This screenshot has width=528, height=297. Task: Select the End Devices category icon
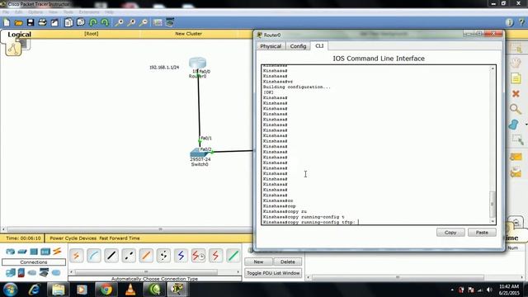pyautogui.click(x=11, y=272)
